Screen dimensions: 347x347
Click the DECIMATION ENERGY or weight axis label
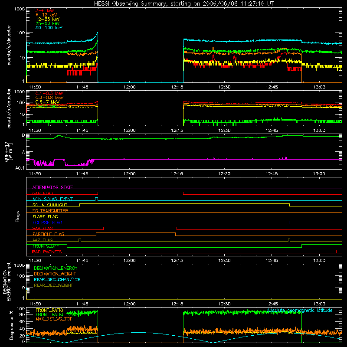[x=7, y=282]
